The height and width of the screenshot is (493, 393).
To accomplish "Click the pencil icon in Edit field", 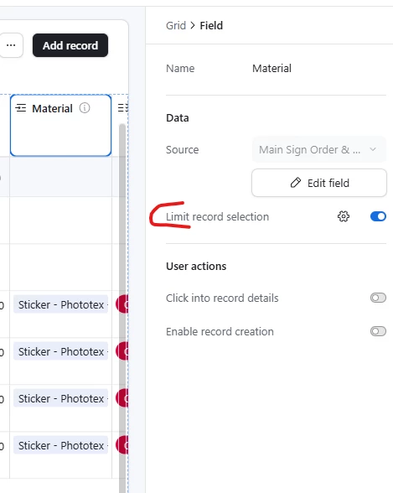I will 296,183.
